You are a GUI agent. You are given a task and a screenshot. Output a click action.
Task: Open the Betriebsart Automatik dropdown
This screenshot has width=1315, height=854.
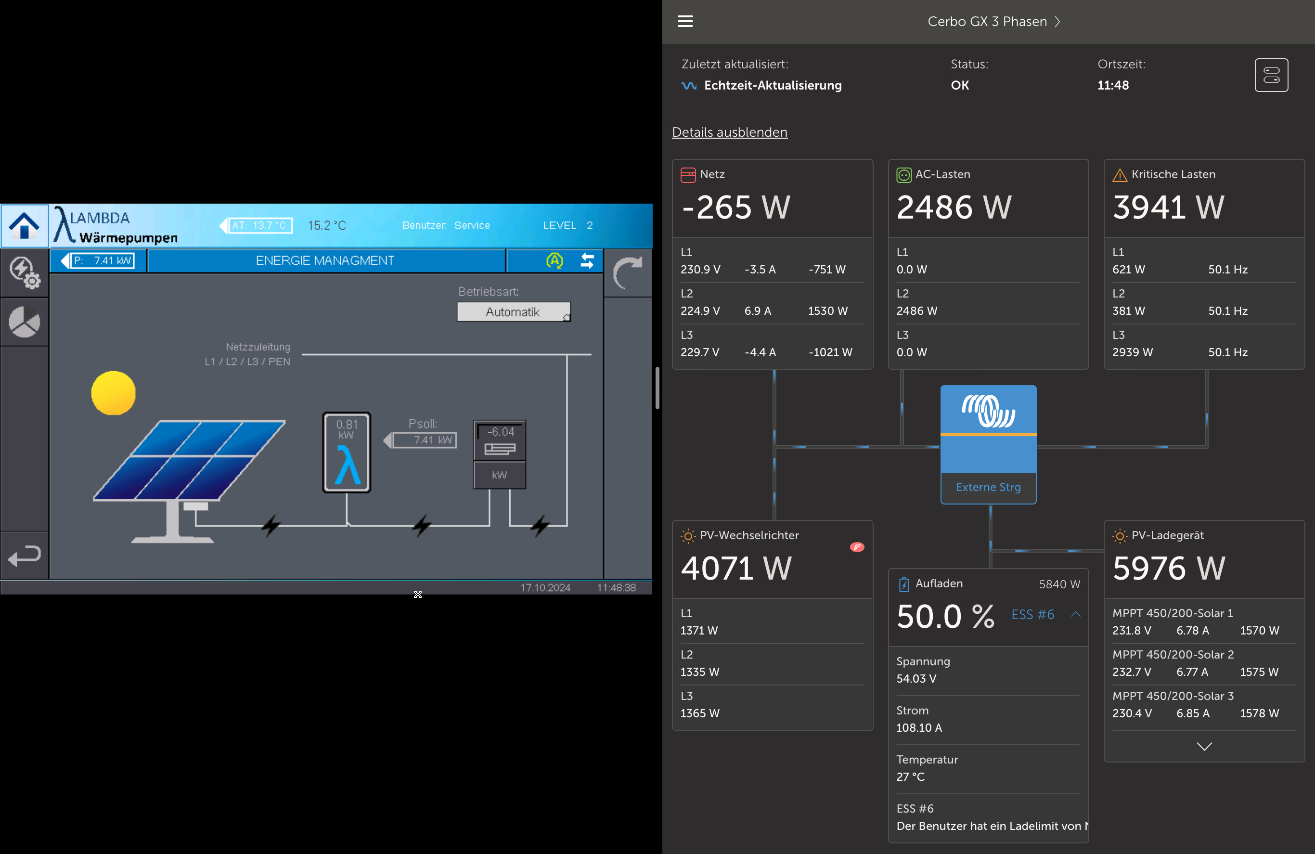tap(513, 312)
